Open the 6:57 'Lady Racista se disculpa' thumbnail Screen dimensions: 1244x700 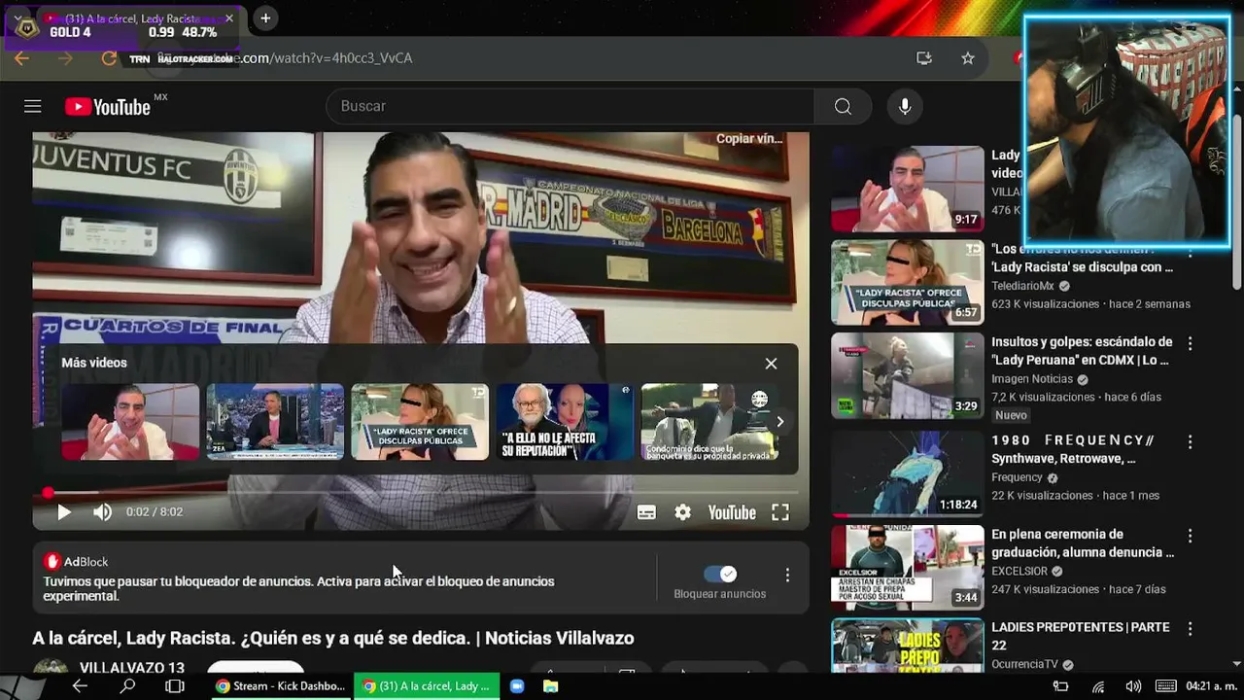908,282
